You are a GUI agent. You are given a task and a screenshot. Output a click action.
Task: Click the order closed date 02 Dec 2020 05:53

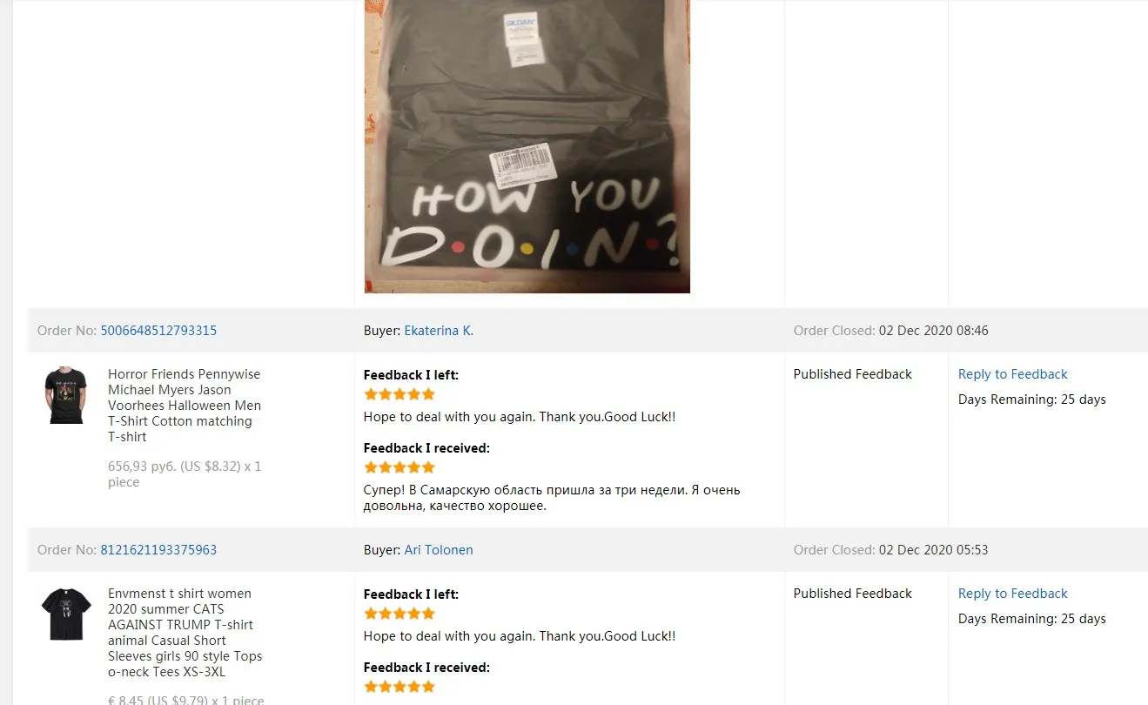933,550
